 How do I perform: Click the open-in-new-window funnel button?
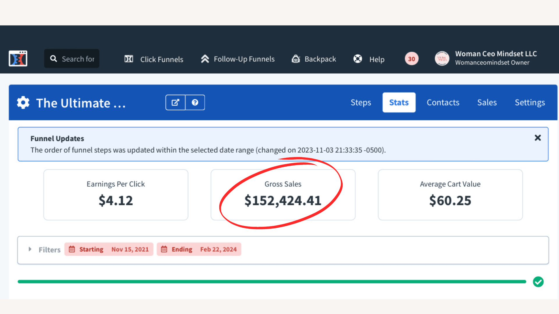[x=175, y=102]
